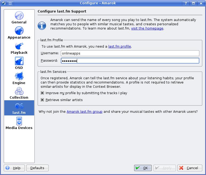Open the Playback settings icon

[x=19, y=46]
